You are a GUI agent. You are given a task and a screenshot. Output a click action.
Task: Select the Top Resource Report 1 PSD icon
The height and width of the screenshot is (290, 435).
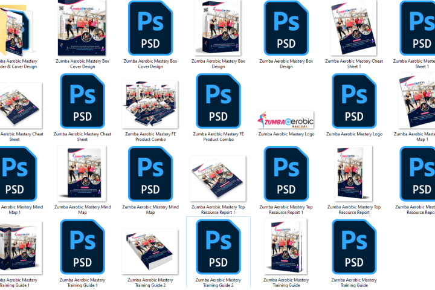coord(286,174)
